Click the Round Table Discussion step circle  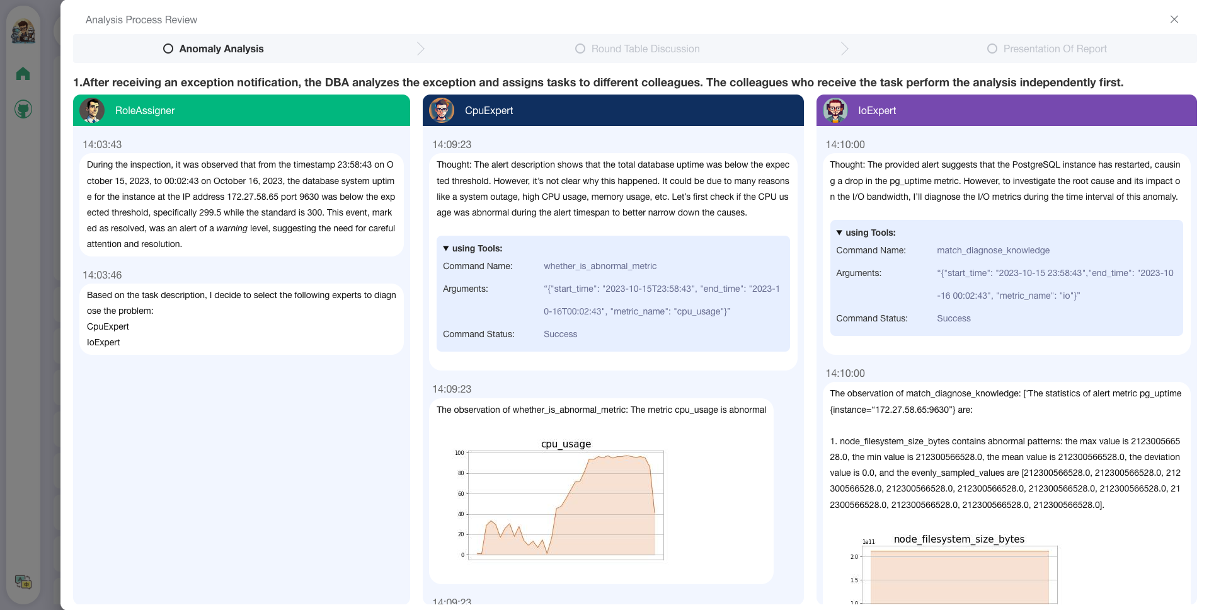pyautogui.click(x=580, y=49)
